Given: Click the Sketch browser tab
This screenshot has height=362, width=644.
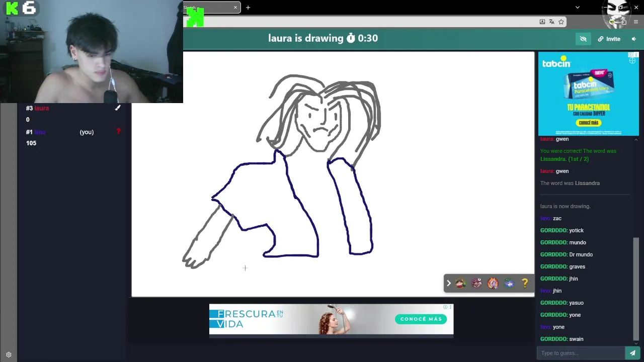Looking at the screenshot, I should point(211,8).
